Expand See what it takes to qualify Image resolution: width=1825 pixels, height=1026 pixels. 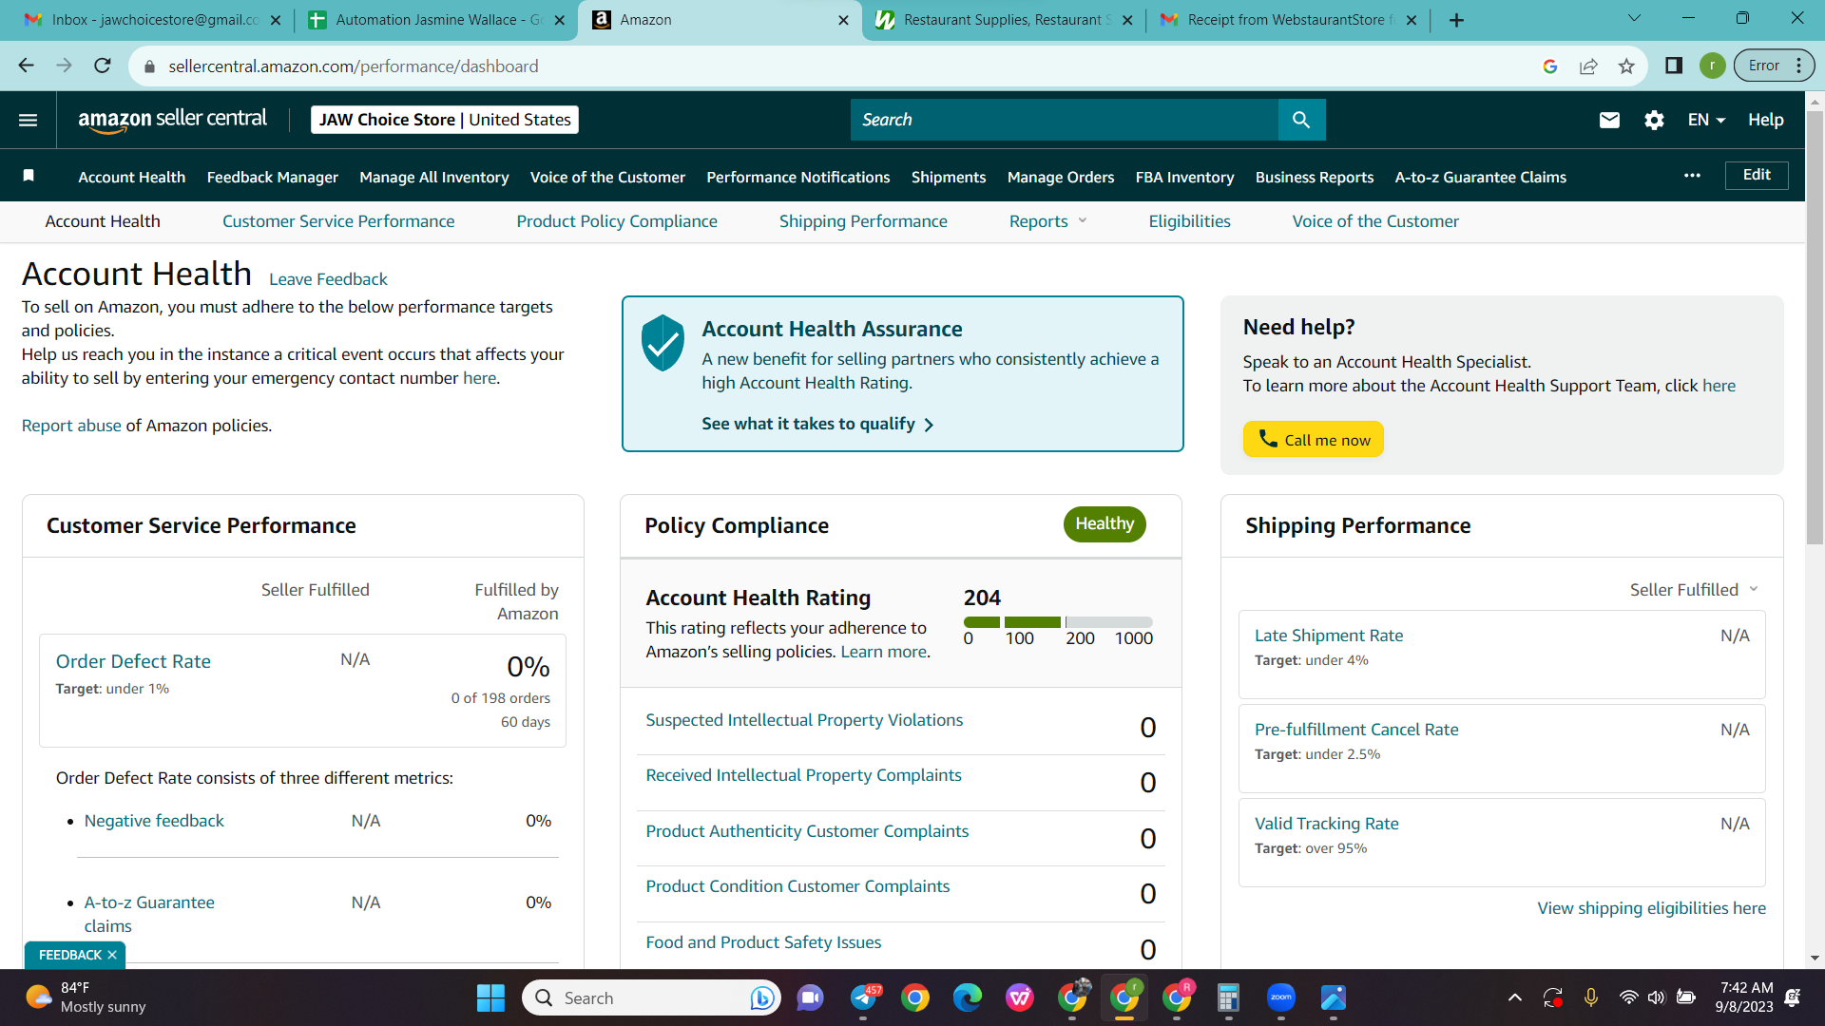click(x=817, y=424)
